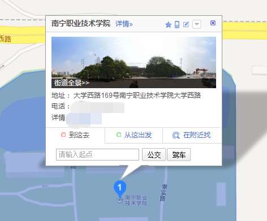Close the location info popup
The width and height of the screenshot is (267, 221).
(x=213, y=23)
